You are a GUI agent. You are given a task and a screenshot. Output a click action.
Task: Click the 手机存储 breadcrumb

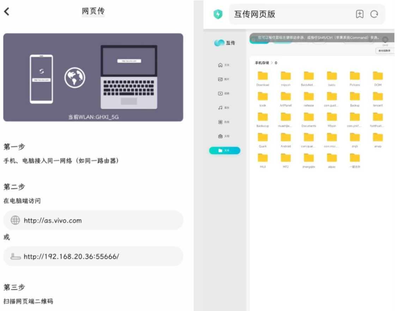(262, 63)
